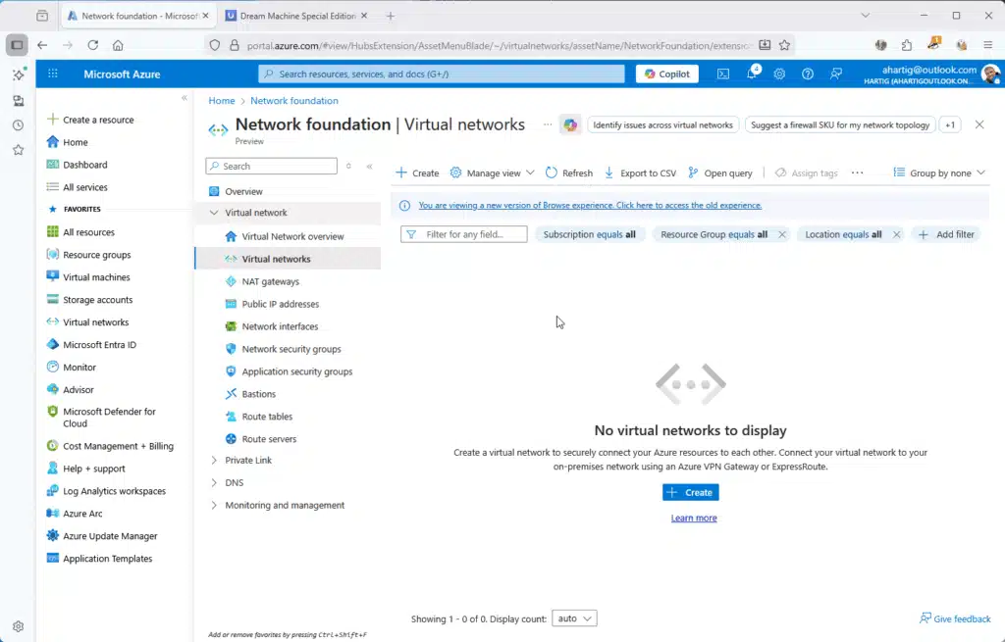Click the old experience link

click(590, 206)
